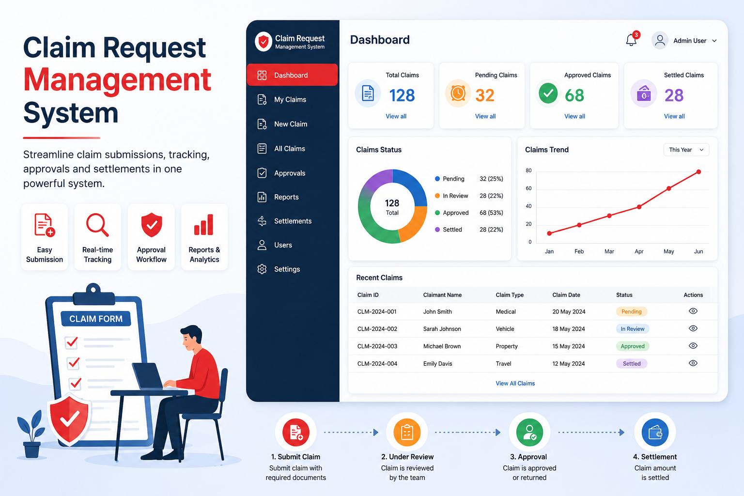The width and height of the screenshot is (744, 496).
Task: Click the Admin User avatar icon
Action: click(660, 41)
